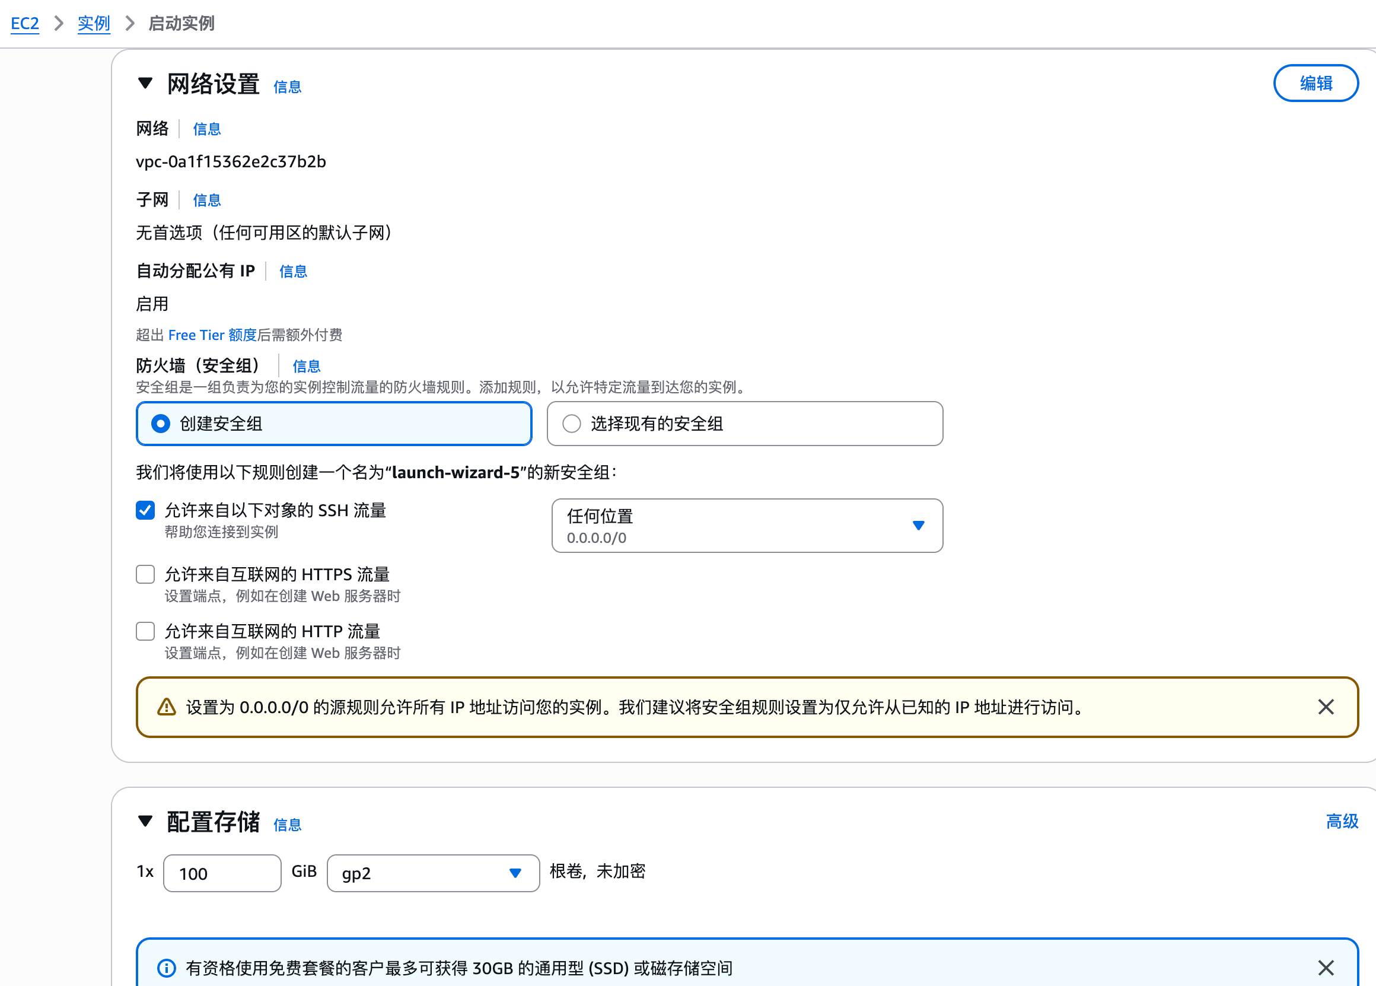Click the 编辑 button for network settings
1376x986 pixels.
tap(1316, 83)
